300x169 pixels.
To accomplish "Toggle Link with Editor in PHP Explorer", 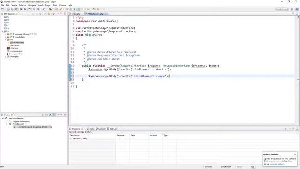I will (x=49, y=14).
